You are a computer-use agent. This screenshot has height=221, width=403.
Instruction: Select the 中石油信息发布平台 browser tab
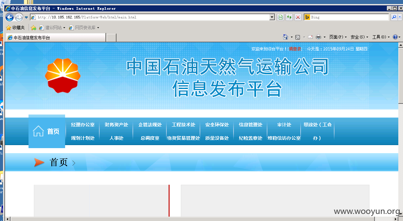point(56,38)
